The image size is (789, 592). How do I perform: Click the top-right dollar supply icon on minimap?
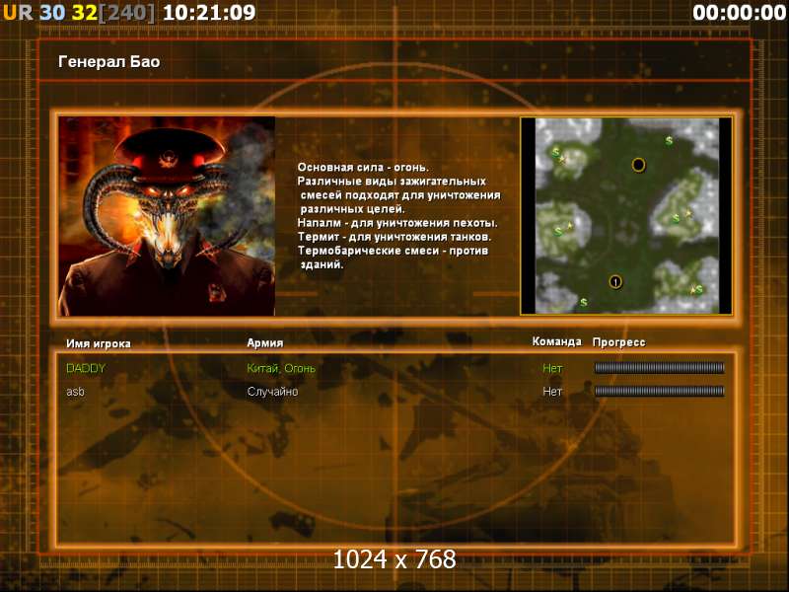670,140
